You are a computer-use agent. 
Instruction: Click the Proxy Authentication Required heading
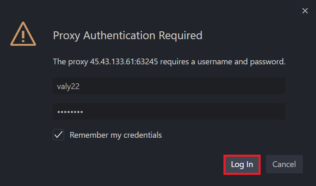point(128,35)
